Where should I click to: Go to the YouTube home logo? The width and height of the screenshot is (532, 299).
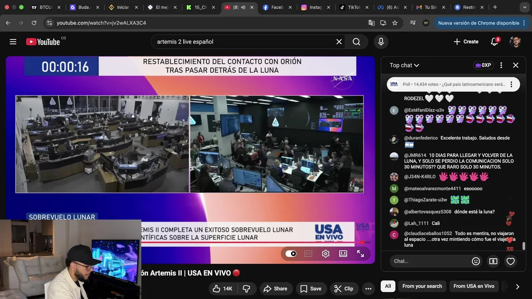click(x=43, y=42)
